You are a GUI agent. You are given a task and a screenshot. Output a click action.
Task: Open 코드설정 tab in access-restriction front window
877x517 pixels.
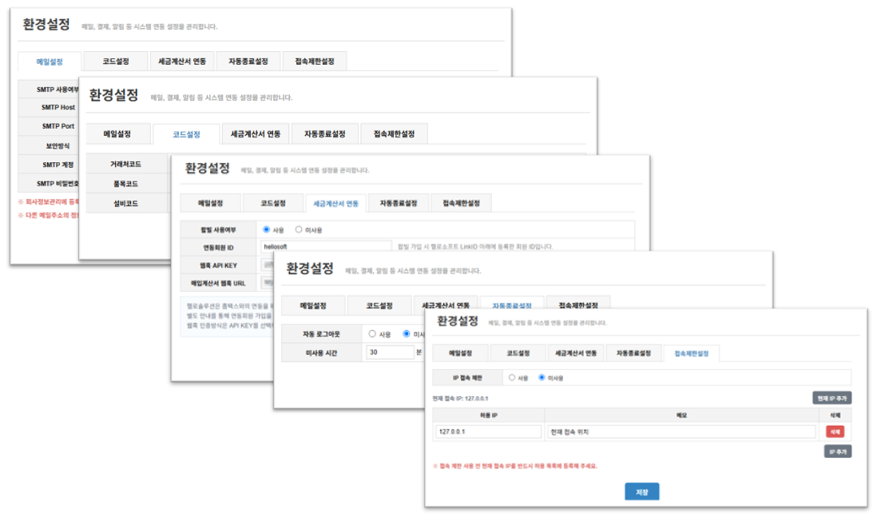click(518, 353)
